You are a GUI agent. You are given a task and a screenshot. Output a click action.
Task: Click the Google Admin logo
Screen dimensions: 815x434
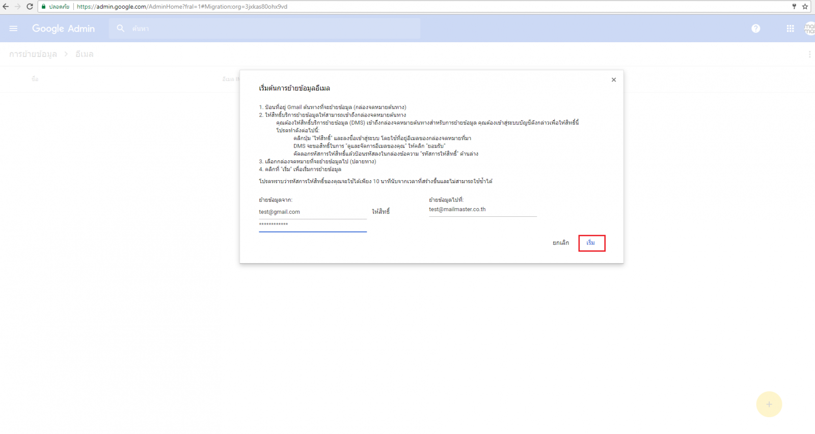tap(63, 28)
